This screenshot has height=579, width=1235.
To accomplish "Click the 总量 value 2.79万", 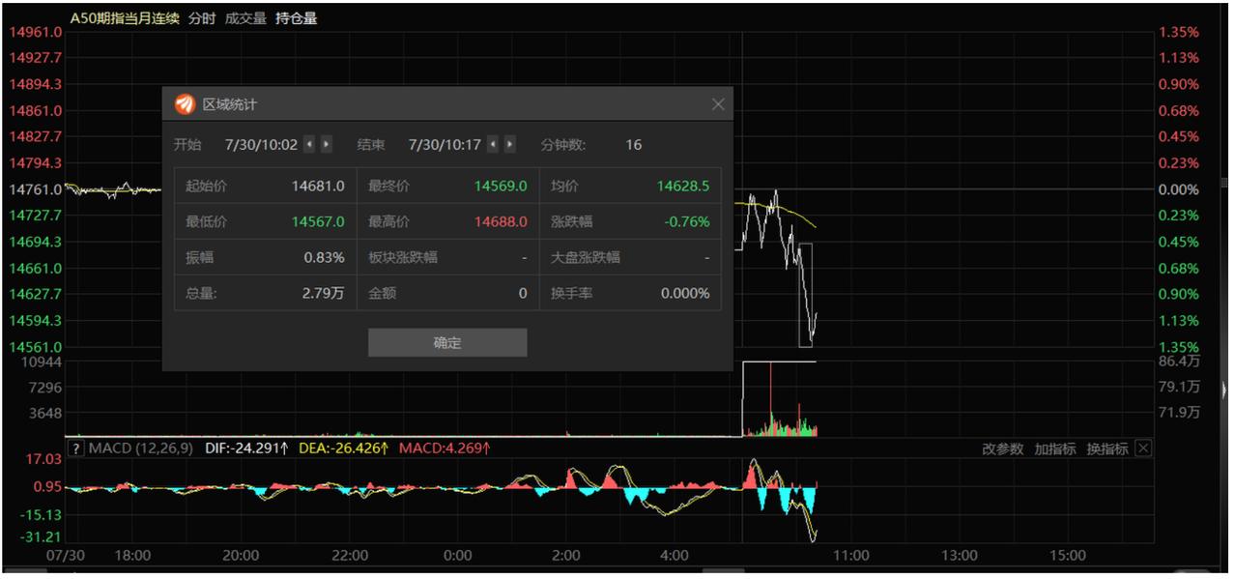I will click(x=325, y=293).
